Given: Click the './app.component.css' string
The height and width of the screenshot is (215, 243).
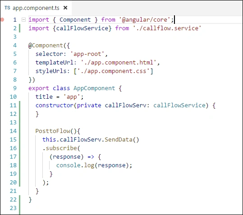Looking at the screenshot, I should 114,71.
